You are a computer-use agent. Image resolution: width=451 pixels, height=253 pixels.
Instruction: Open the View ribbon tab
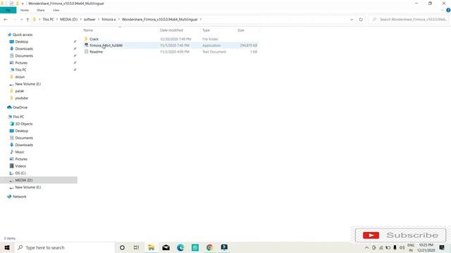coord(56,11)
